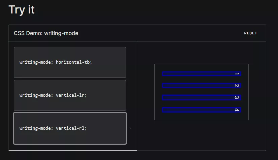The image size is (278, 160).
Task: Click the rotated number 3 in the preview
Action: (237, 98)
